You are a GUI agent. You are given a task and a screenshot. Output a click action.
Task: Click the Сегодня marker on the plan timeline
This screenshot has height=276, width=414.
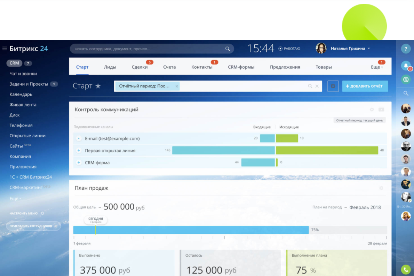(x=96, y=220)
